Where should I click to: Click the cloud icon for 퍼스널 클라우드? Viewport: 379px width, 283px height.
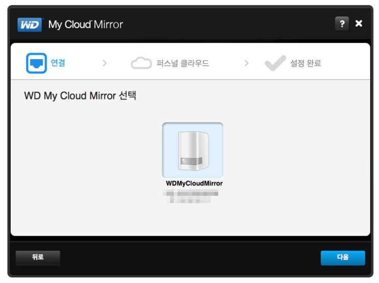click(x=141, y=63)
